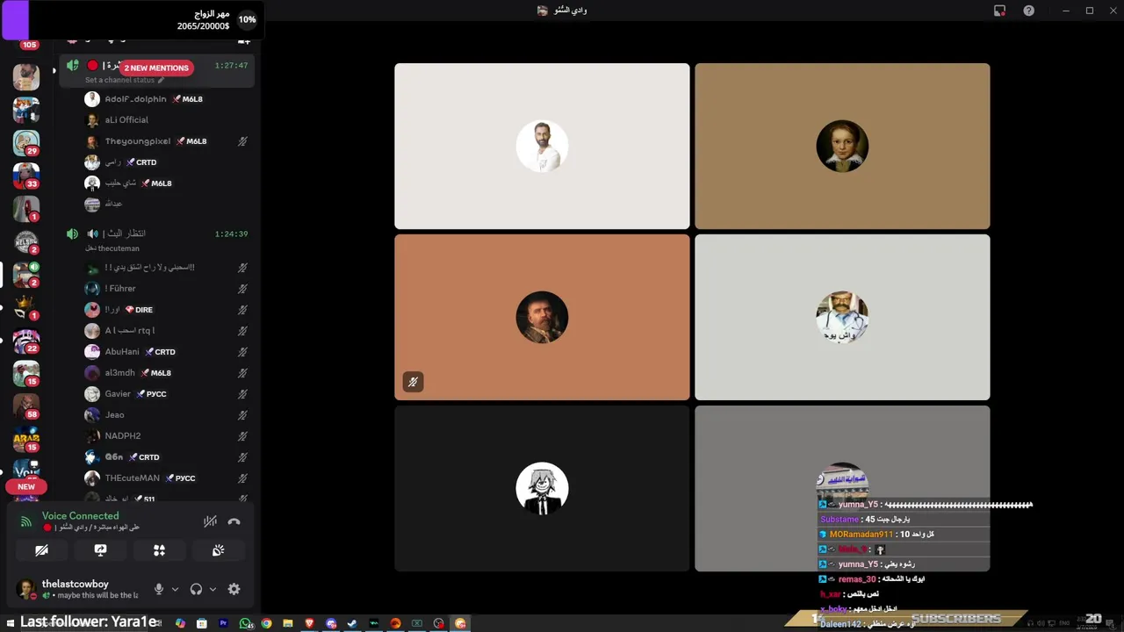
Task: Open Copilot from taskbar
Action: point(180,623)
